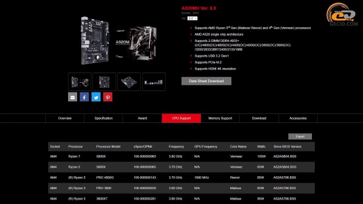Select the 3600XT model cell
This screenshot has height=204, width=363.
point(102,199)
